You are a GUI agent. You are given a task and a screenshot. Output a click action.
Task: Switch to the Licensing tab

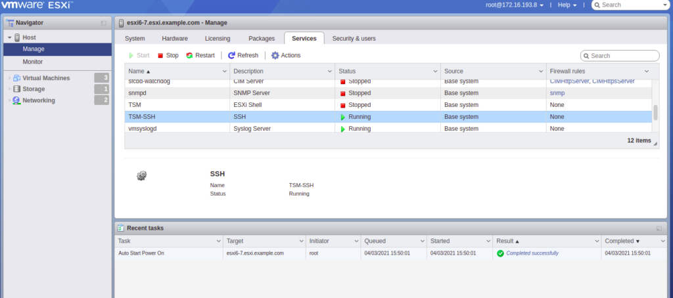coord(218,38)
